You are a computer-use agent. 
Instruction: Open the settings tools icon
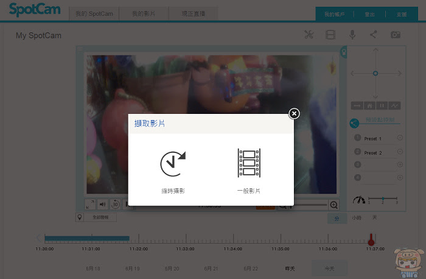(309, 35)
